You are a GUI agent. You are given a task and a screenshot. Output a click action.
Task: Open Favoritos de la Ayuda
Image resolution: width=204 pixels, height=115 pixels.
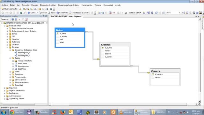click(x=79, y=13)
